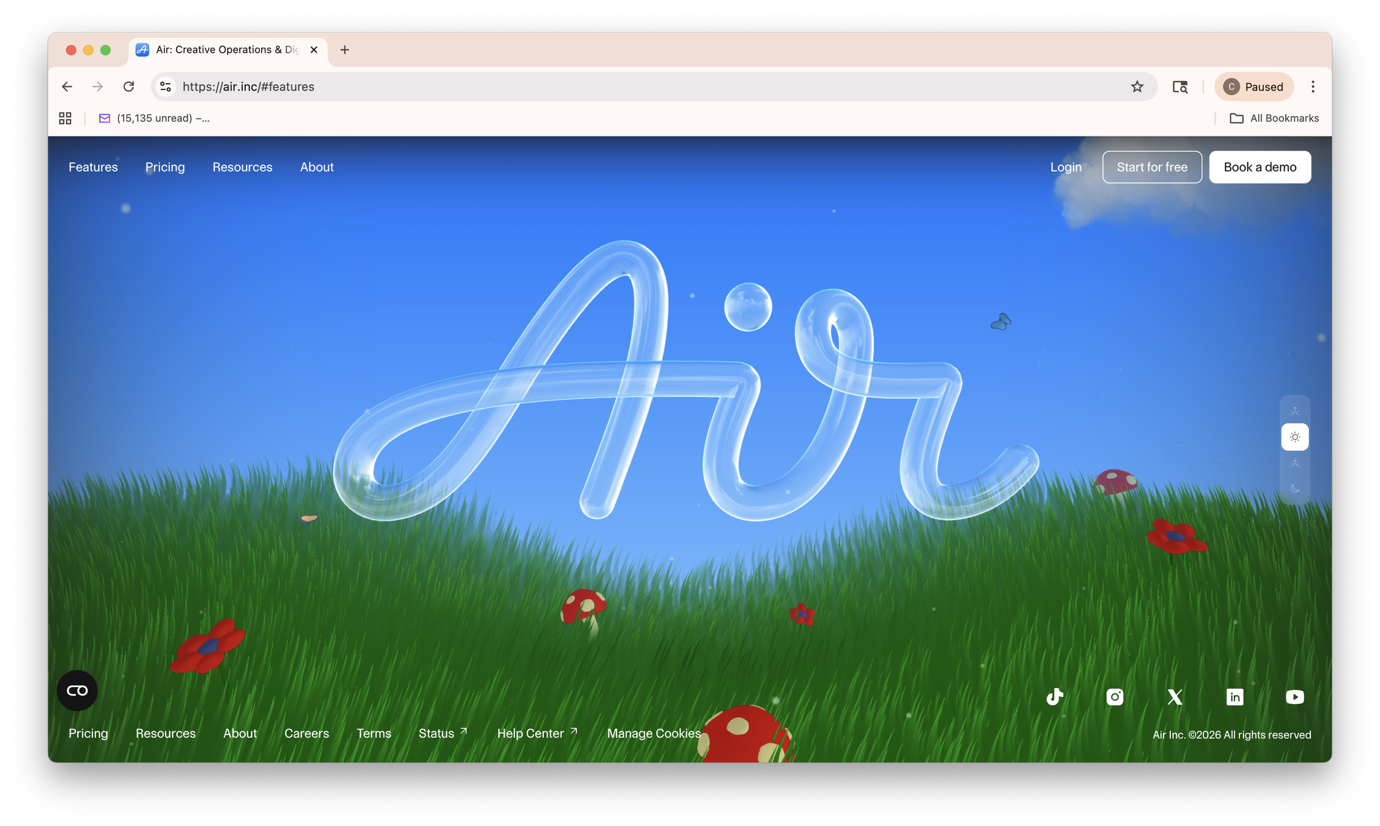Go to Pricing in top navigation
This screenshot has width=1380, height=826.
coord(165,167)
